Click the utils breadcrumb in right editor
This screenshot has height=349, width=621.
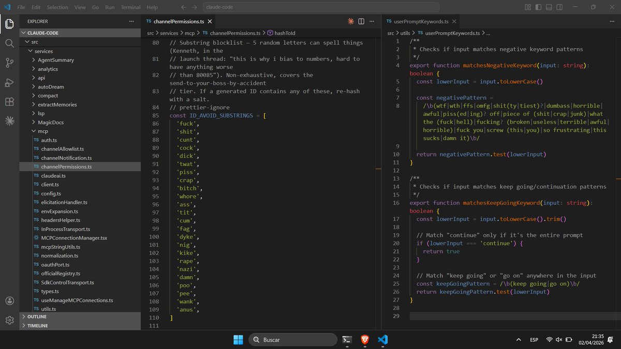[x=405, y=33]
